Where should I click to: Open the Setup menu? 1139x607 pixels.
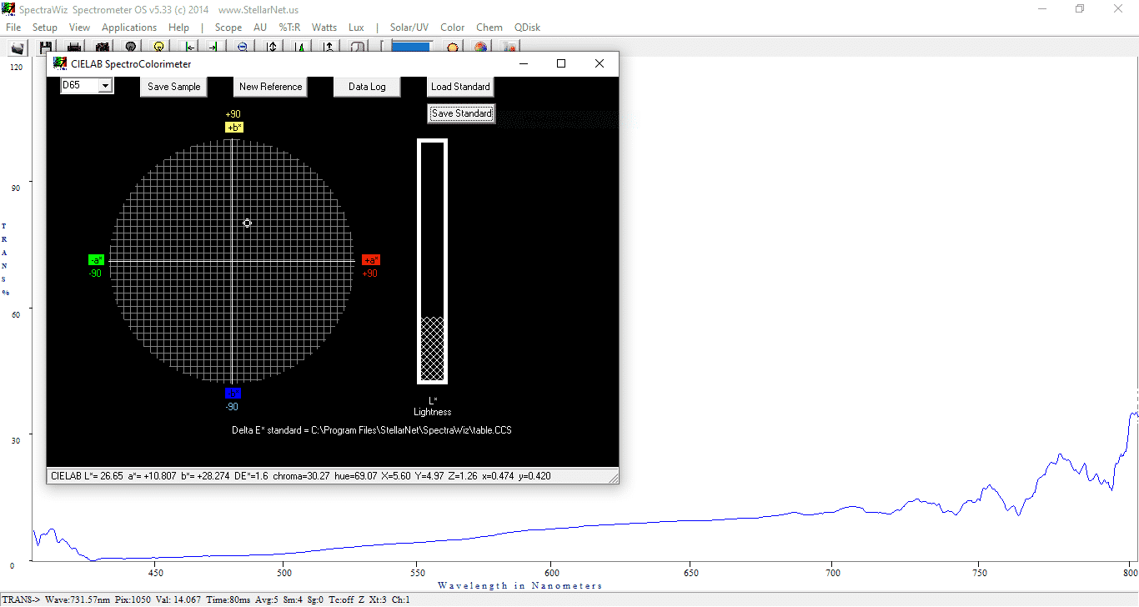tap(45, 28)
